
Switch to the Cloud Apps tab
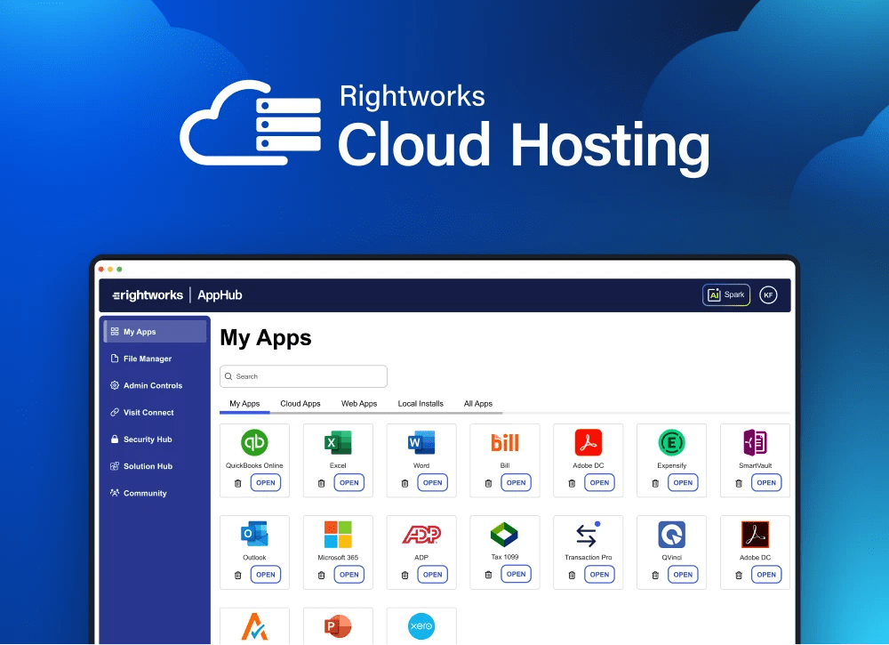(x=300, y=403)
